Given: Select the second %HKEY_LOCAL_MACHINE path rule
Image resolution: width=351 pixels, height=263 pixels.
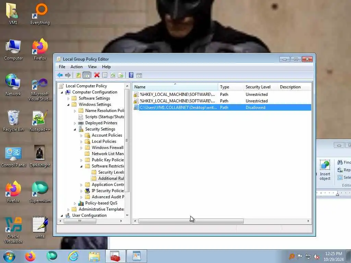Looking at the screenshot, I should [x=222, y=101].
